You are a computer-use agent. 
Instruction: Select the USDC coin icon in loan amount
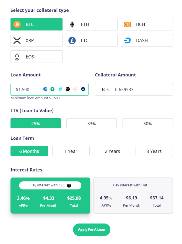click(45, 89)
